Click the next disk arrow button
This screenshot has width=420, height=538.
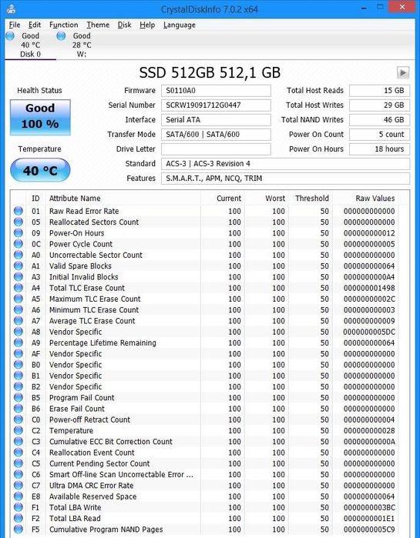click(403, 73)
